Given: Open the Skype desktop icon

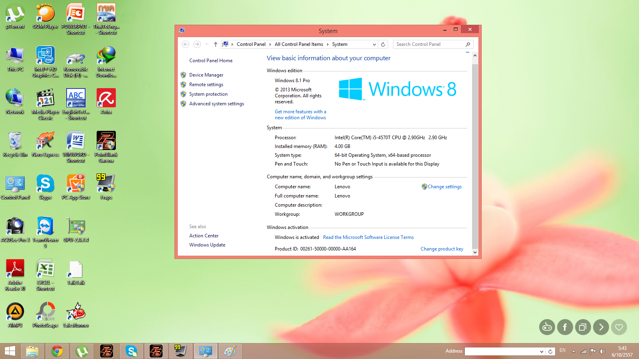Looking at the screenshot, I should [46, 187].
